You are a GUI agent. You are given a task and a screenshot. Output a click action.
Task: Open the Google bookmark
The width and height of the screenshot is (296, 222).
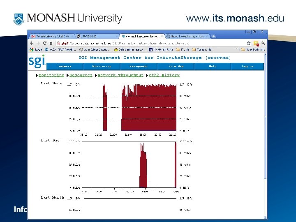[36, 49]
